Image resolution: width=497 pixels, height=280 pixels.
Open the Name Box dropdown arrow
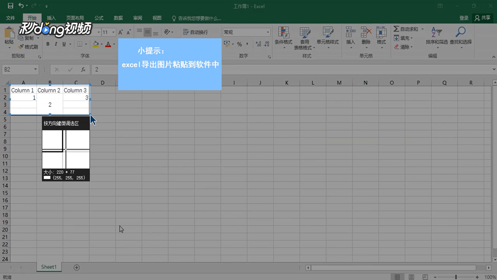tap(35, 69)
